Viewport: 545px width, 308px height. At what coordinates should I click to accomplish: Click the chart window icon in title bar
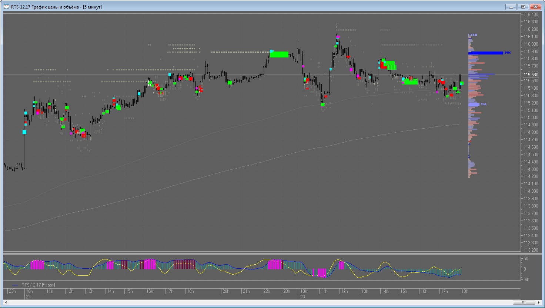[x=7, y=7]
